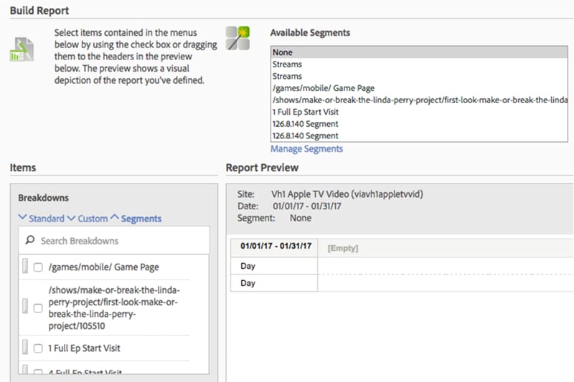
Task: Enable the 1 Full Ep Start Visit checkbox
Action: tap(38, 348)
